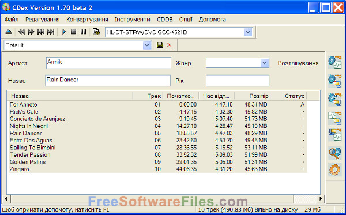This screenshot has height=215, width=346.
Task: Open the Допомога menu
Action: [x=212, y=20]
